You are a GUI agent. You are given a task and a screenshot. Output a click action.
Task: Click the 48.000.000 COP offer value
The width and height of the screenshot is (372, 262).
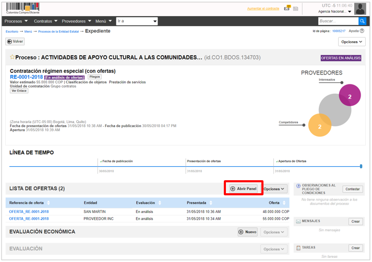tap(275, 211)
